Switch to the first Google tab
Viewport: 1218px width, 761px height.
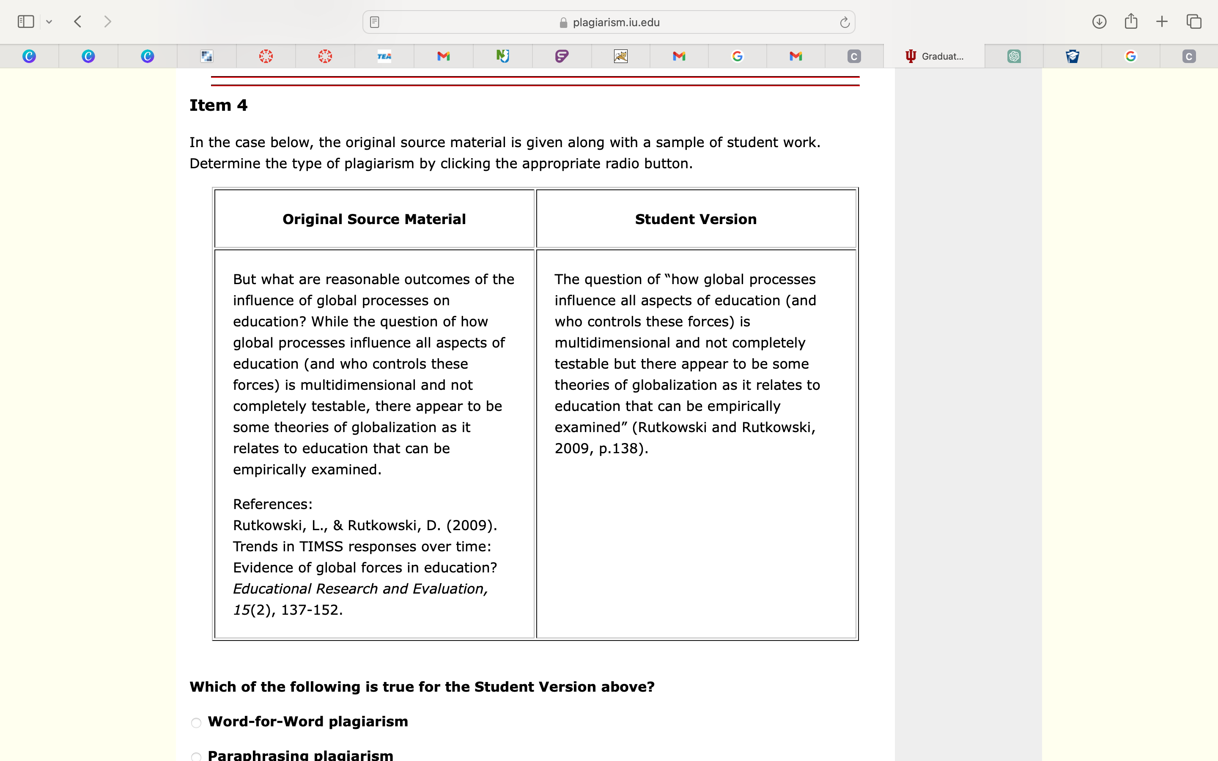737,56
